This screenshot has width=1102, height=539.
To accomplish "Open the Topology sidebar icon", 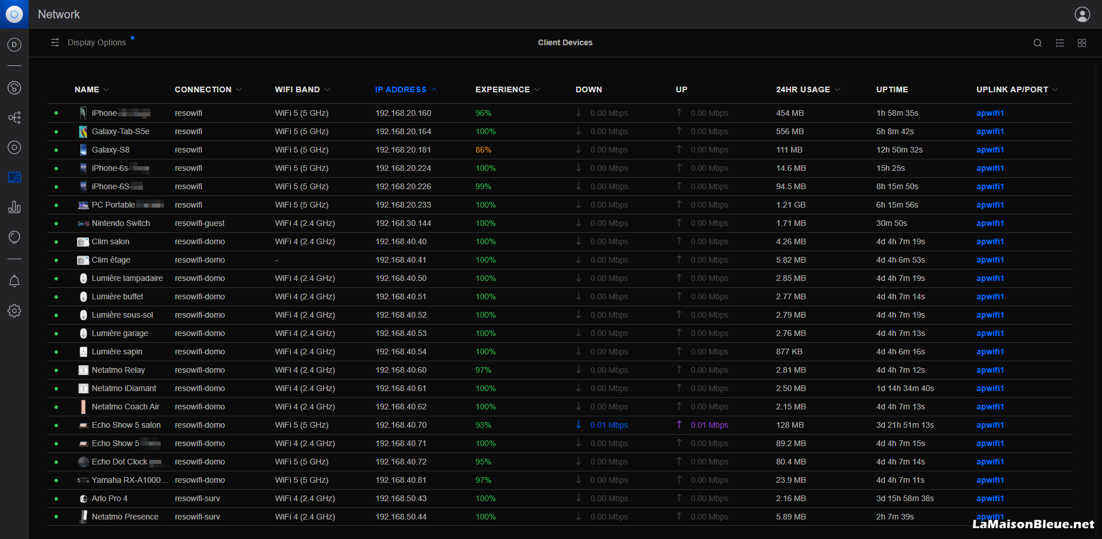I will pos(14,118).
